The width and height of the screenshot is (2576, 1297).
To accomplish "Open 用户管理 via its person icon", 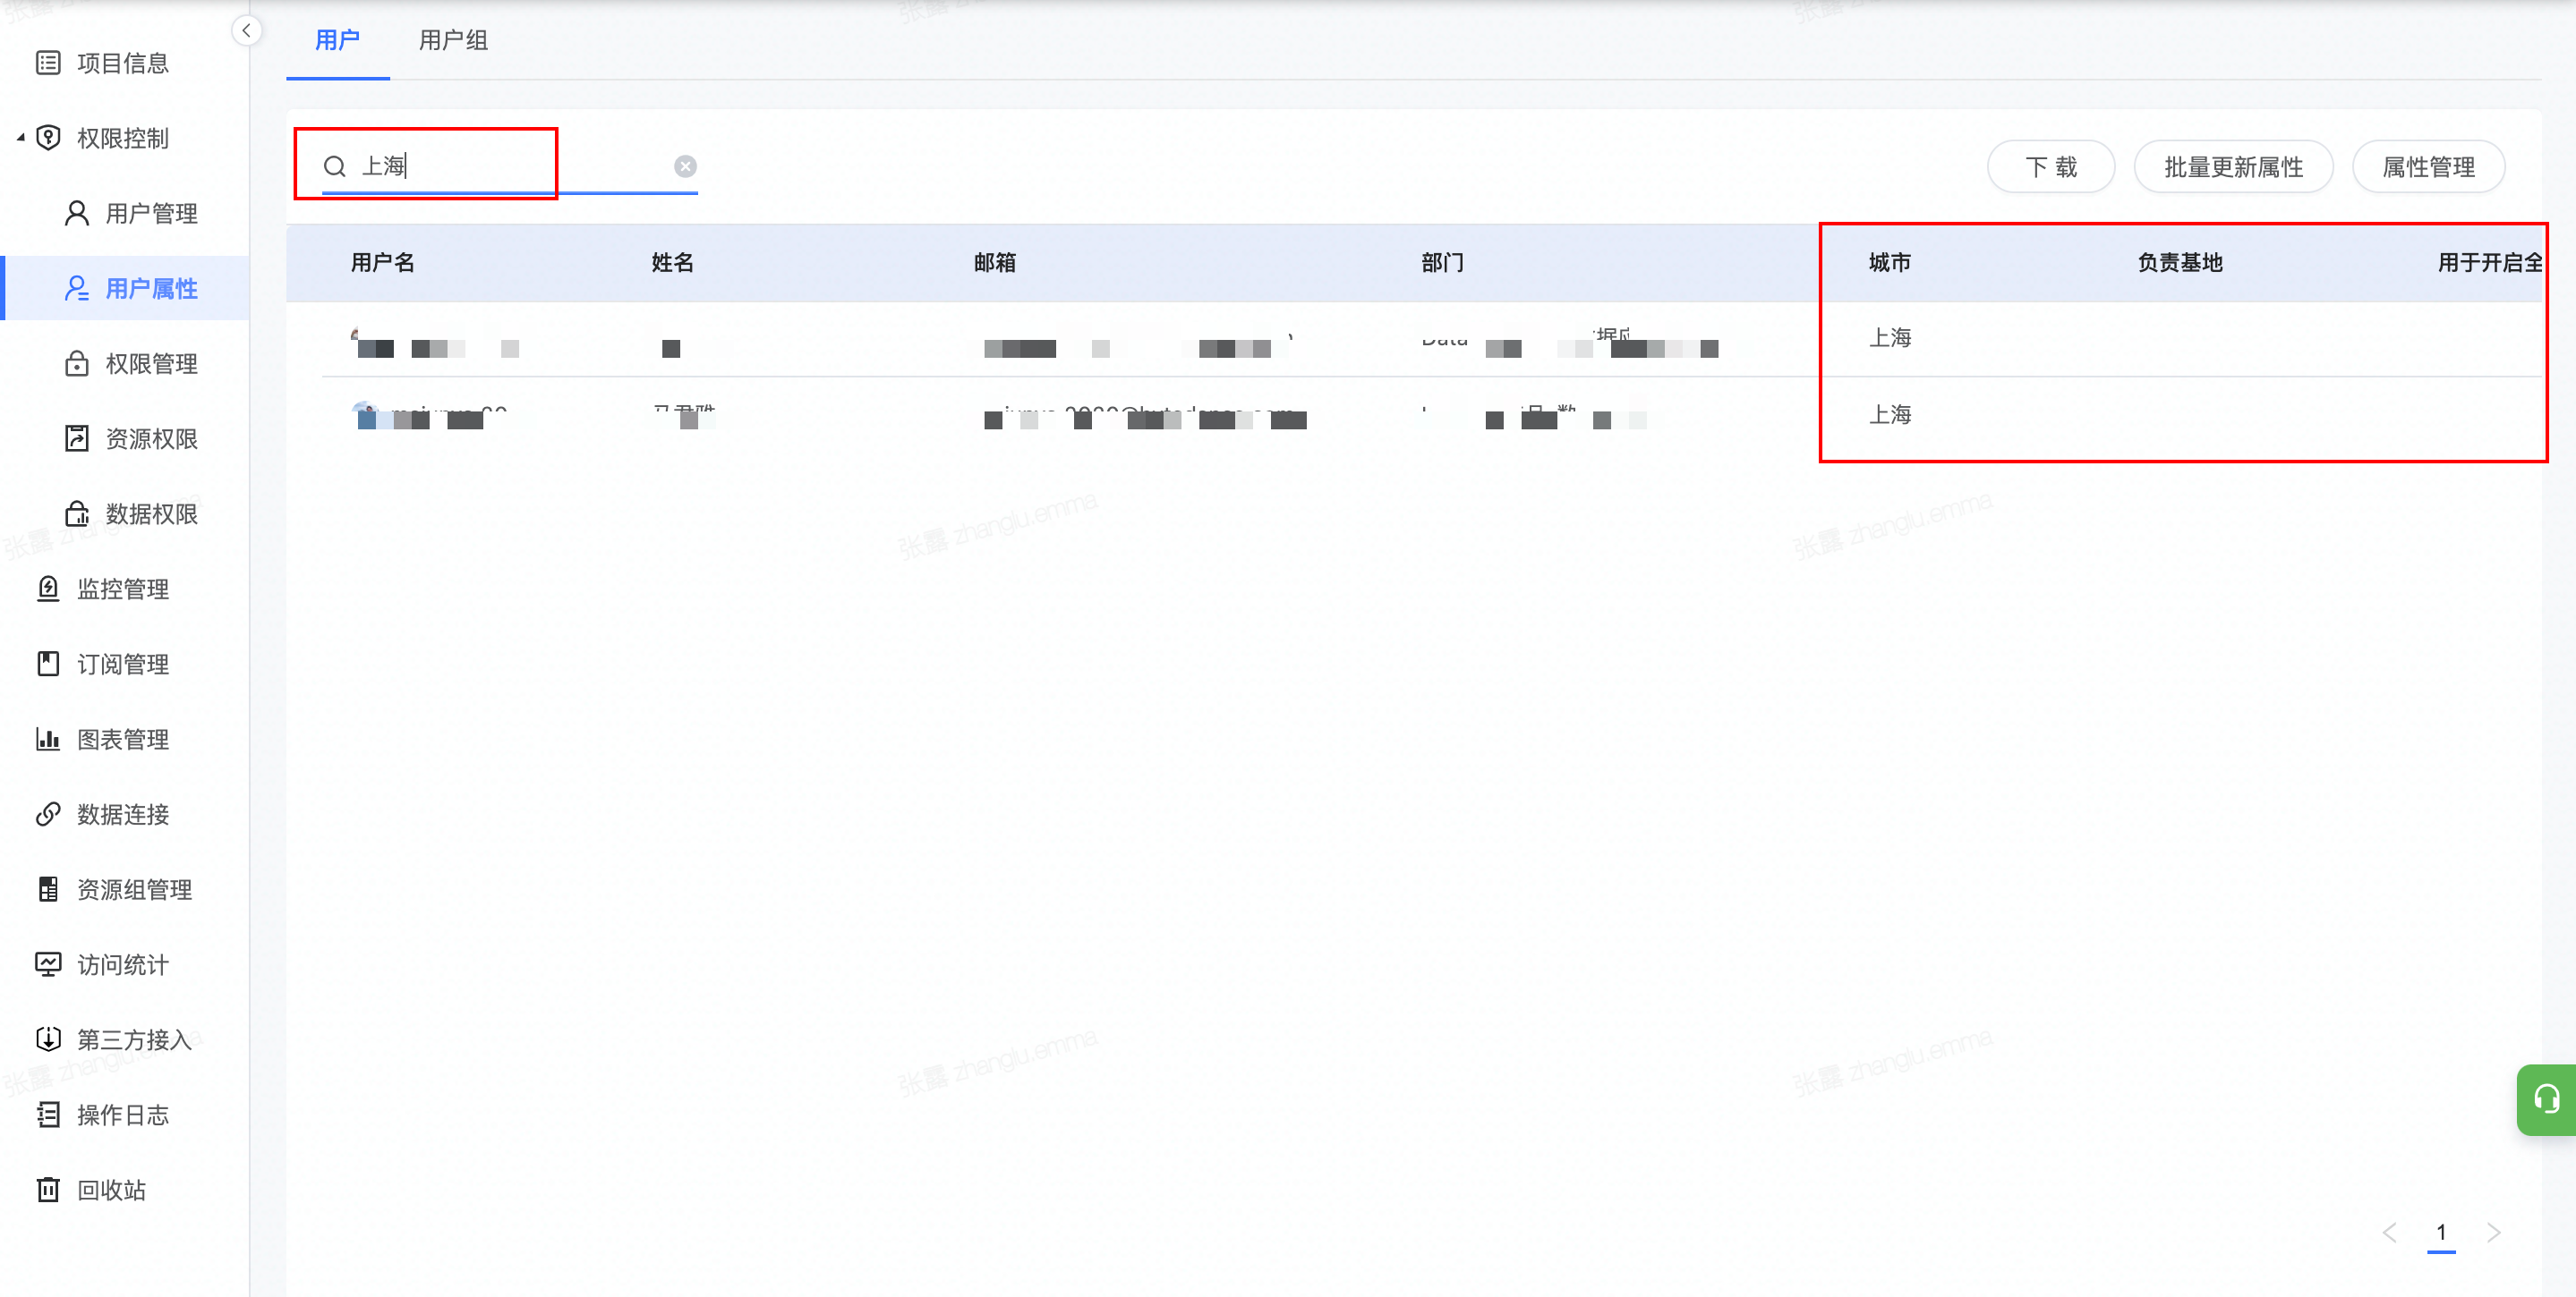I will pos(77,213).
